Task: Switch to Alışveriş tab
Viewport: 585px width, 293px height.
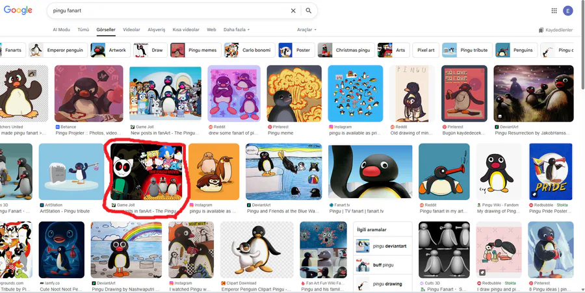Action: pos(156,29)
